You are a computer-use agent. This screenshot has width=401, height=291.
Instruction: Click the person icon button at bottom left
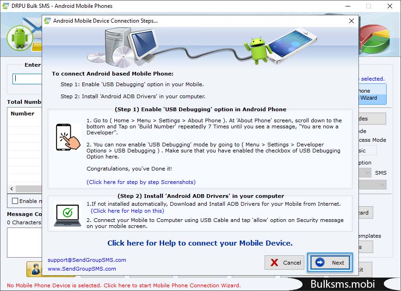coord(35,269)
